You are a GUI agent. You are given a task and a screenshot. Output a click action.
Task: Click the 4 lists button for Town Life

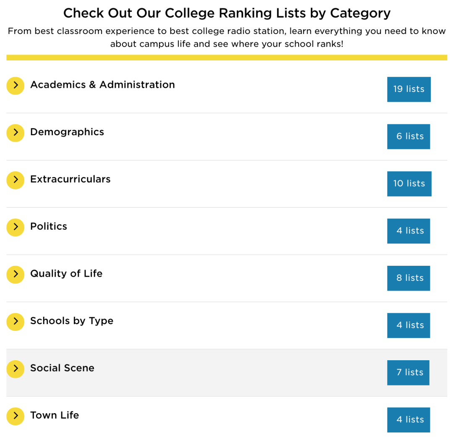pyautogui.click(x=409, y=419)
